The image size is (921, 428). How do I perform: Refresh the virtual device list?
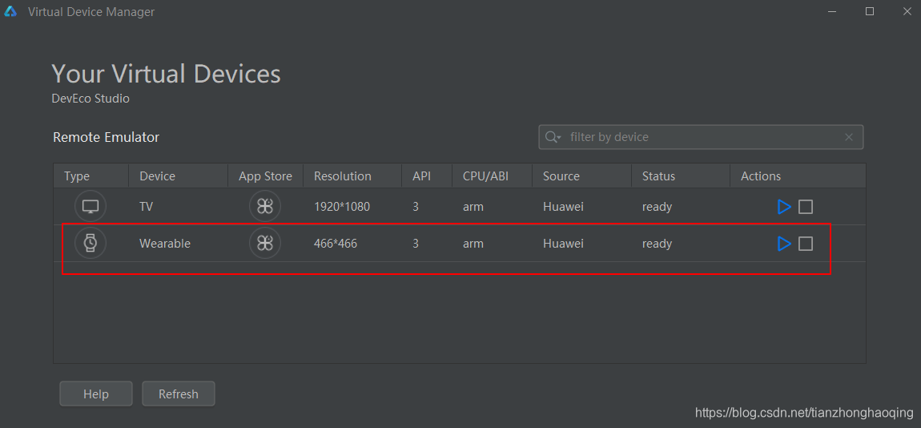(x=179, y=394)
